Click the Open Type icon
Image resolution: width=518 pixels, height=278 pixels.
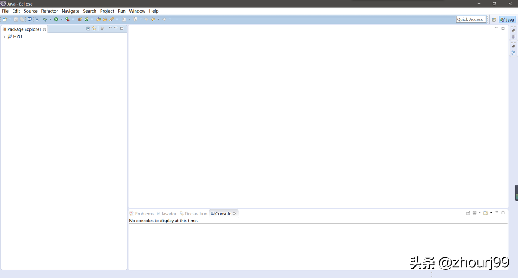[98, 19]
